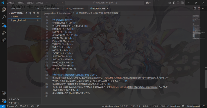Open the Manage gear icon
The width and height of the screenshot is (207, 108).
tap(4, 101)
